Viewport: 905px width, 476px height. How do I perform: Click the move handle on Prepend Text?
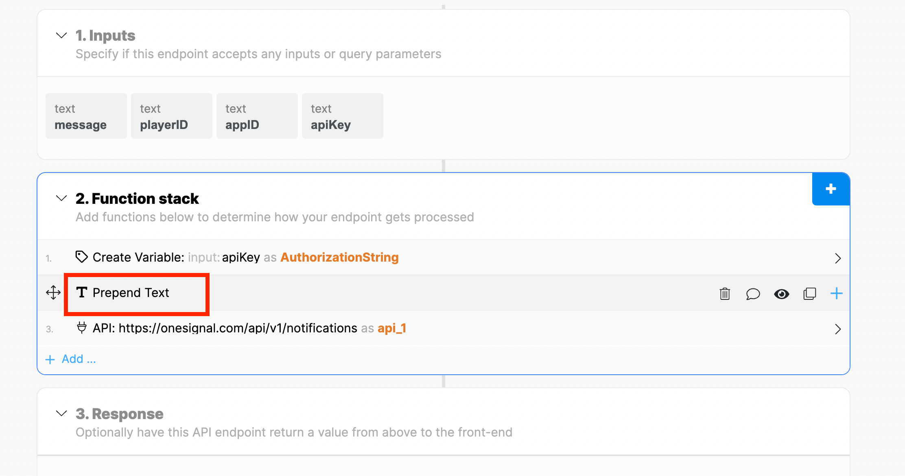(53, 293)
